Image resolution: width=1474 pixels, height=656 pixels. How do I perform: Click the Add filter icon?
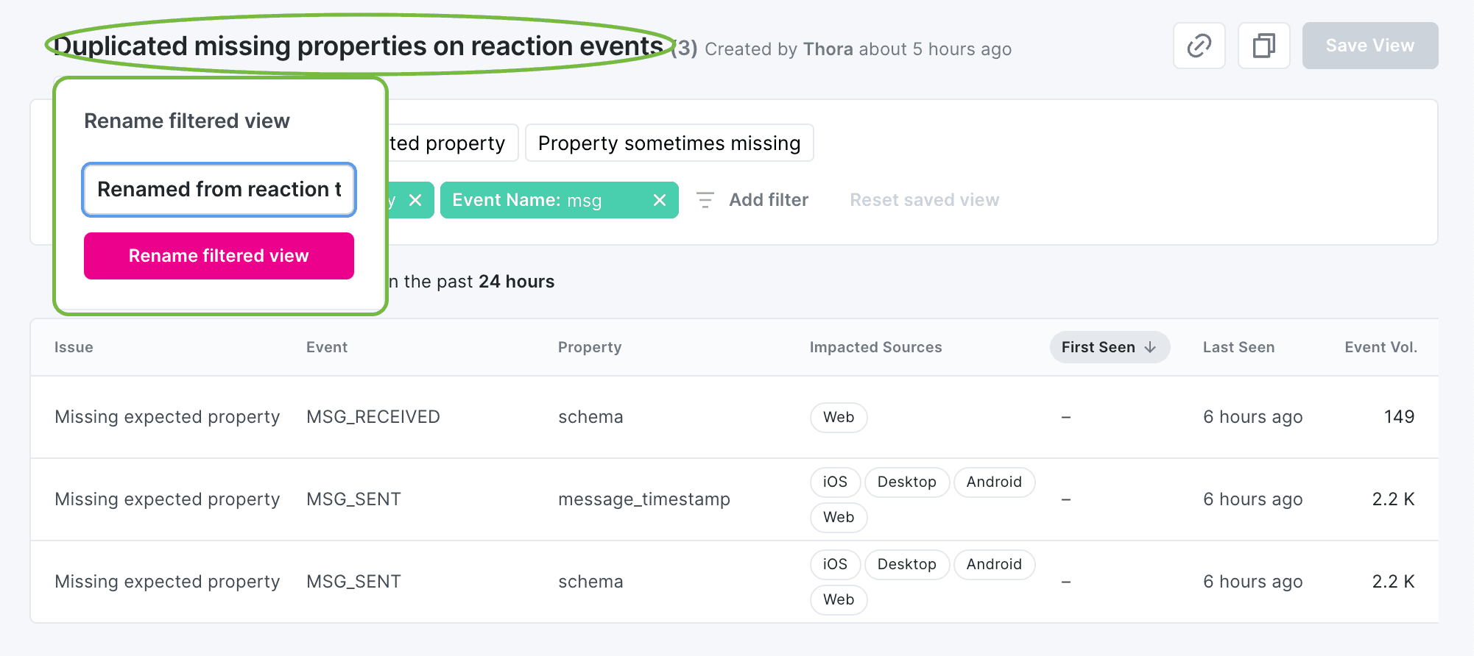pos(705,200)
